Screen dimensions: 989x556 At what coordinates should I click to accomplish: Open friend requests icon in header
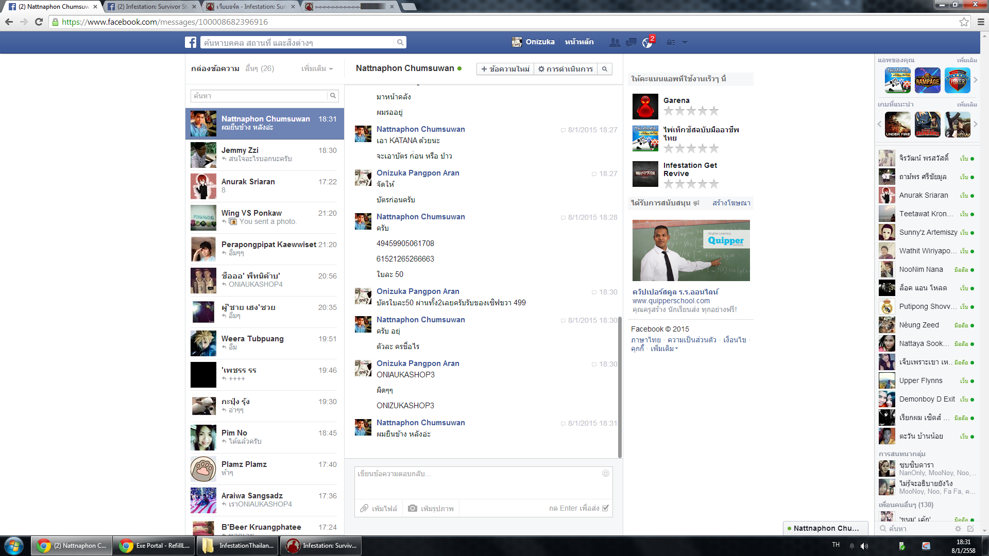click(x=615, y=42)
